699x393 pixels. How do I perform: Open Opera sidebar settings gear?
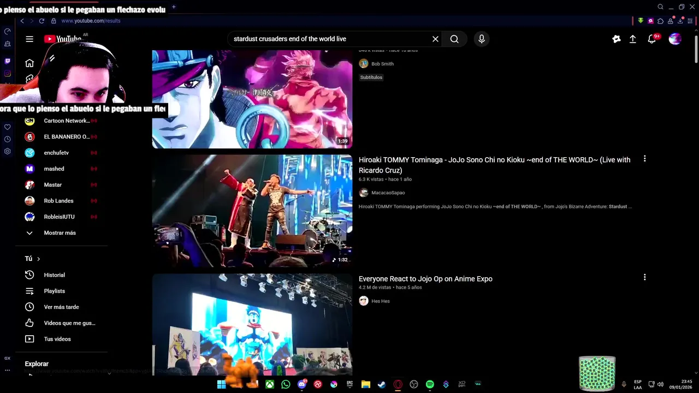[x=7, y=151]
